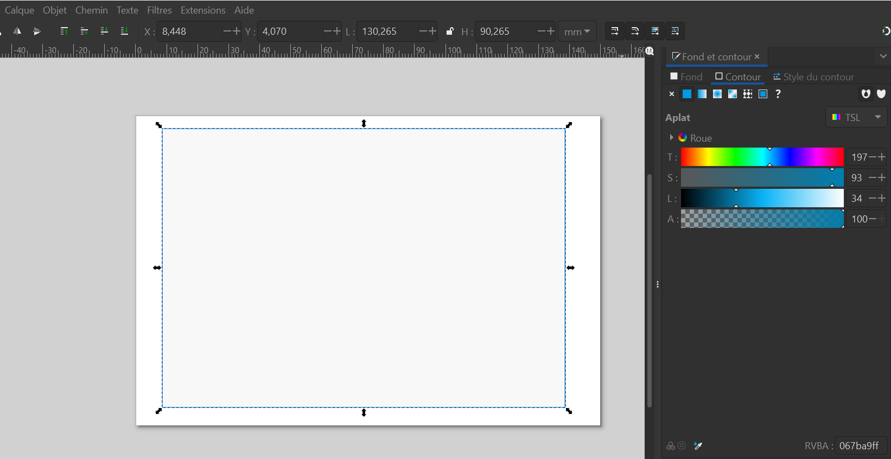
Task: Toggle scale rounded corners with rectangle
Action: pos(634,31)
